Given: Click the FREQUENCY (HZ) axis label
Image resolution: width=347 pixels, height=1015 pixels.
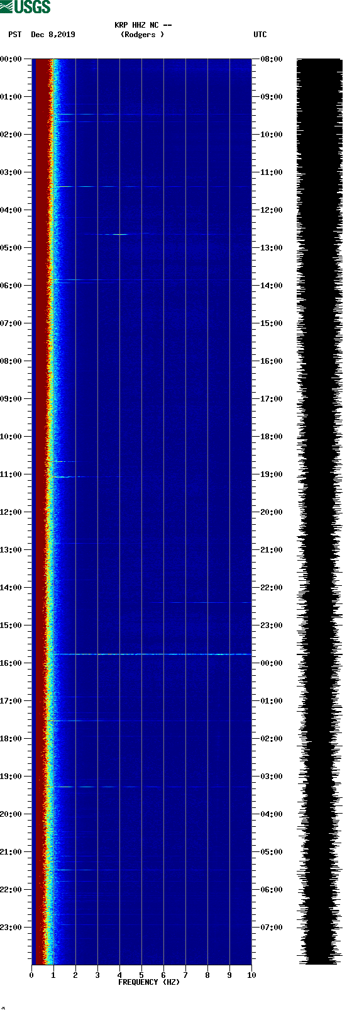Looking at the screenshot, I should coord(149,982).
